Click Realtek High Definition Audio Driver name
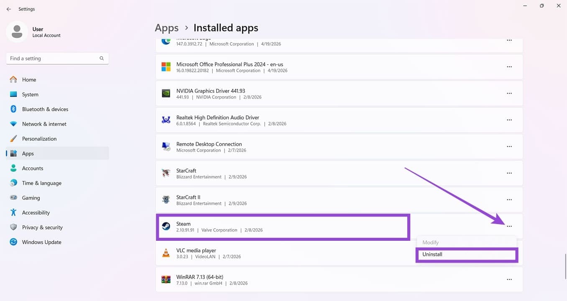The width and height of the screenshot is (567, 301). click(218, 117)
